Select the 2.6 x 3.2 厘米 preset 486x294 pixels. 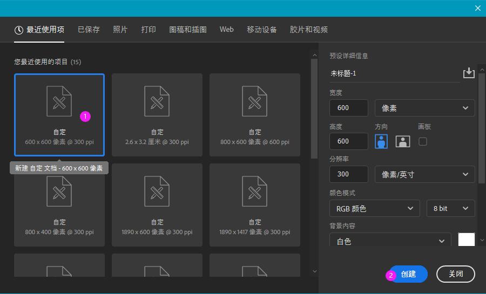click(157, 115)
